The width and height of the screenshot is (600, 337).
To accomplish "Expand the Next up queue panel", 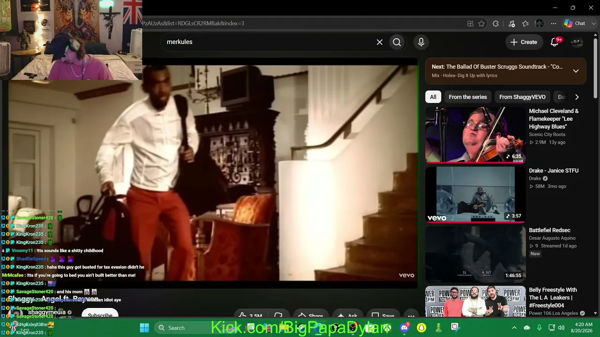I will pyautogui.click(x=576, y=71).
